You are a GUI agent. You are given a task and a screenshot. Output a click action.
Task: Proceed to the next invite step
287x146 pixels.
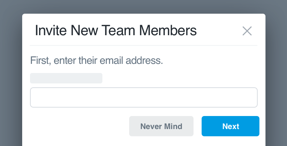click(x=231, y=126)
